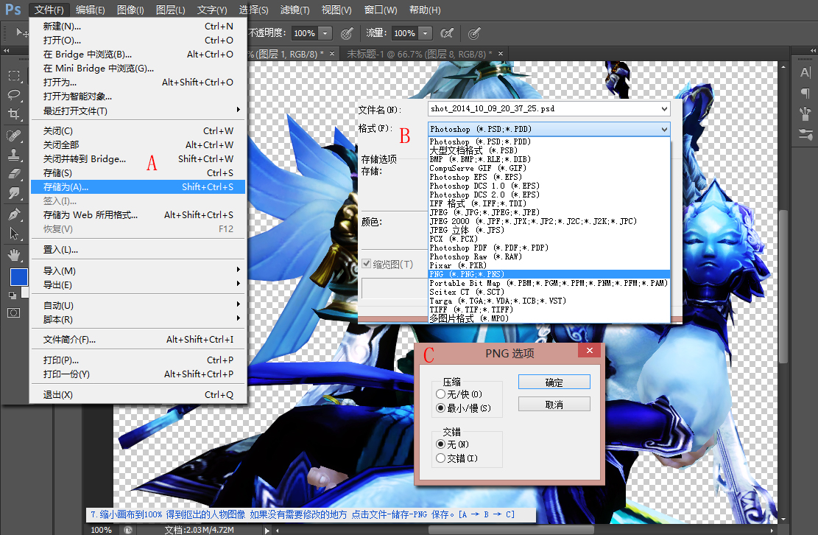Click 取消 in PNG 选项 dialog
This screenshot has height=535, width=818.
(554, 405)
